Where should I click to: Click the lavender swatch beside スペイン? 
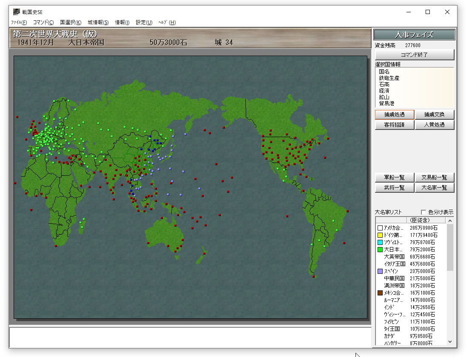(x=380, y=271)
